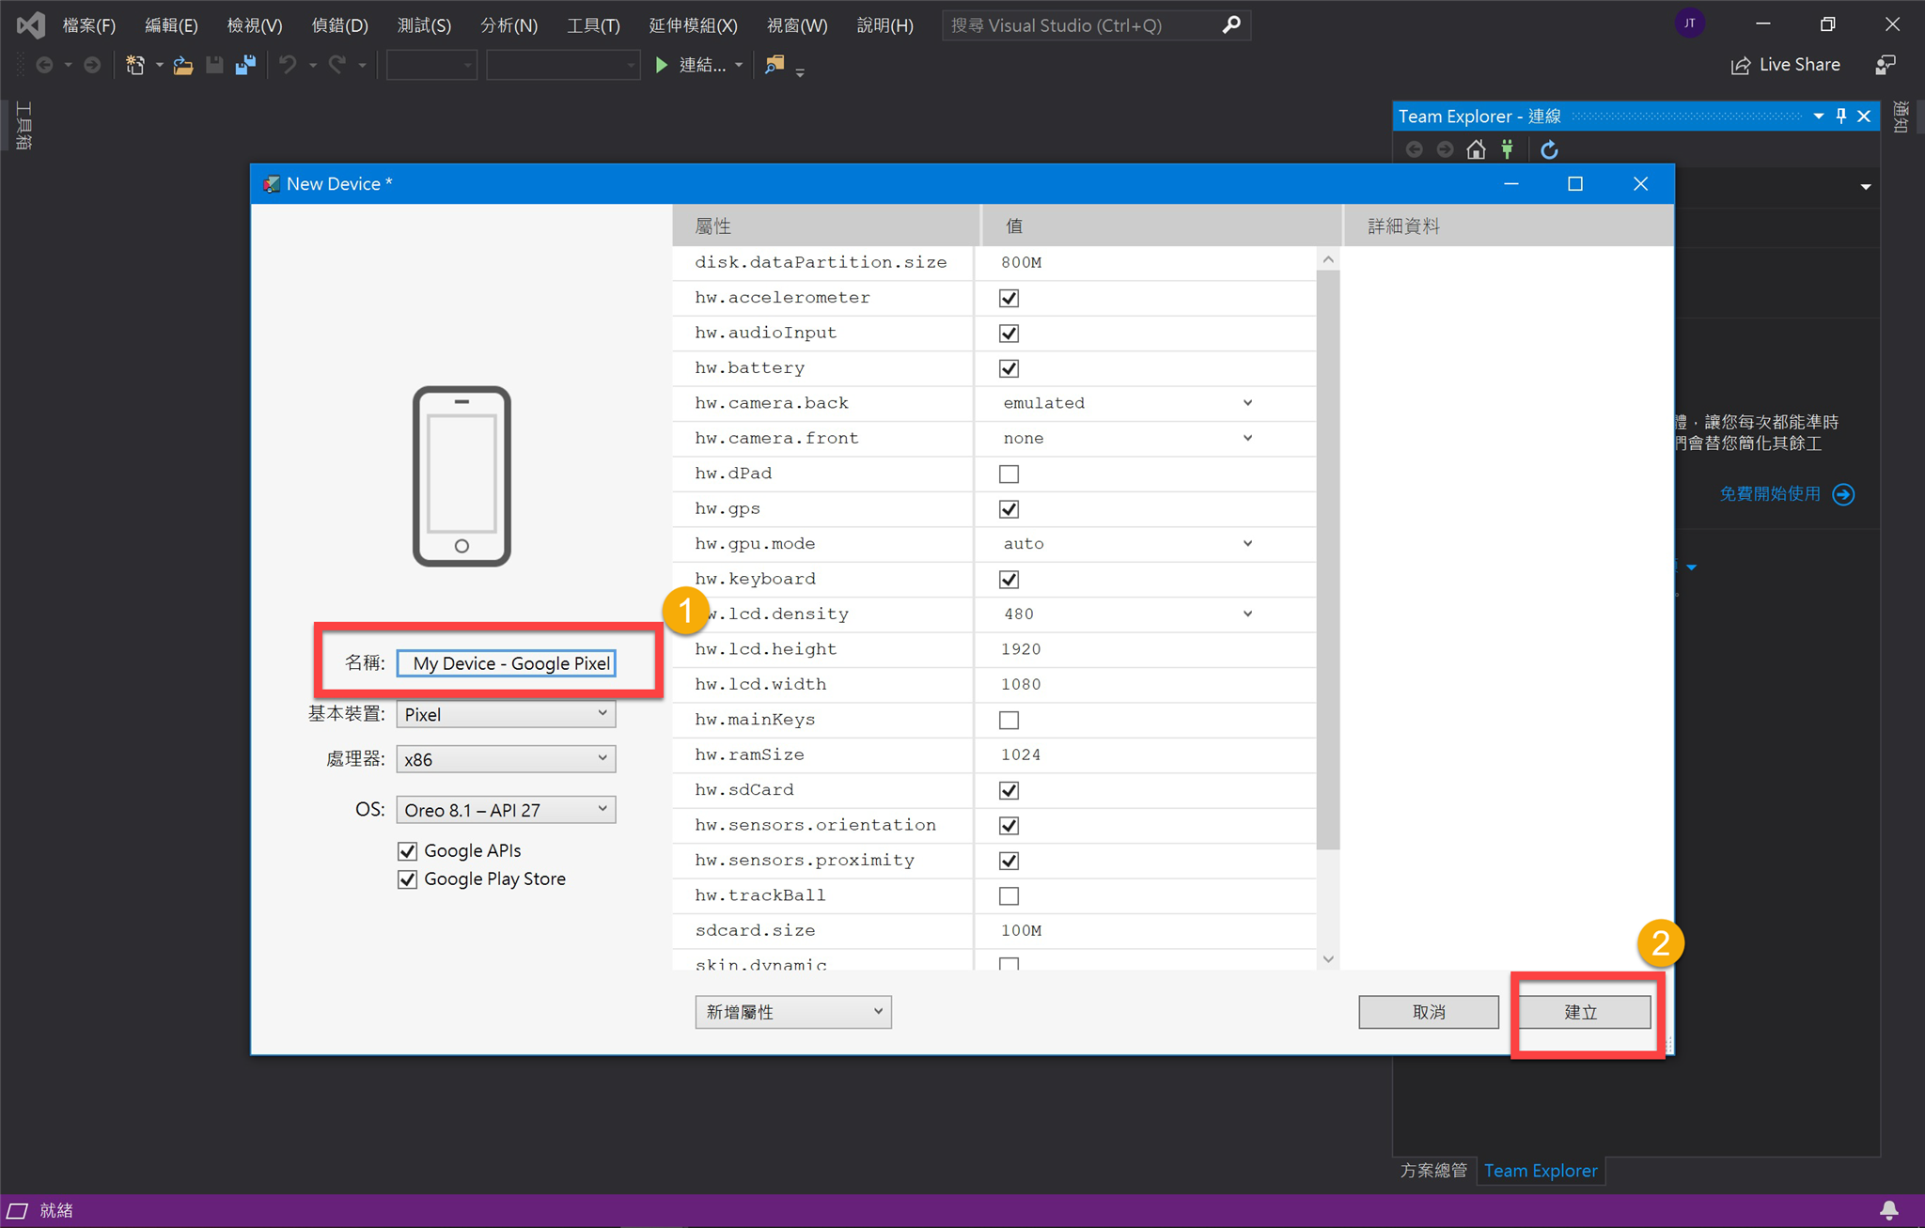The image size is (1925, 1228).
Task: Click the 建立 button to create device
Action: pos(1583,1012)
